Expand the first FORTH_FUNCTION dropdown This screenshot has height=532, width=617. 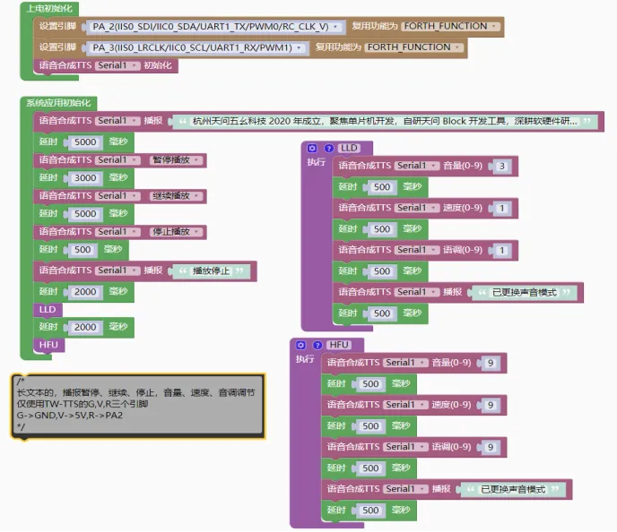click(x=451, y=26)
